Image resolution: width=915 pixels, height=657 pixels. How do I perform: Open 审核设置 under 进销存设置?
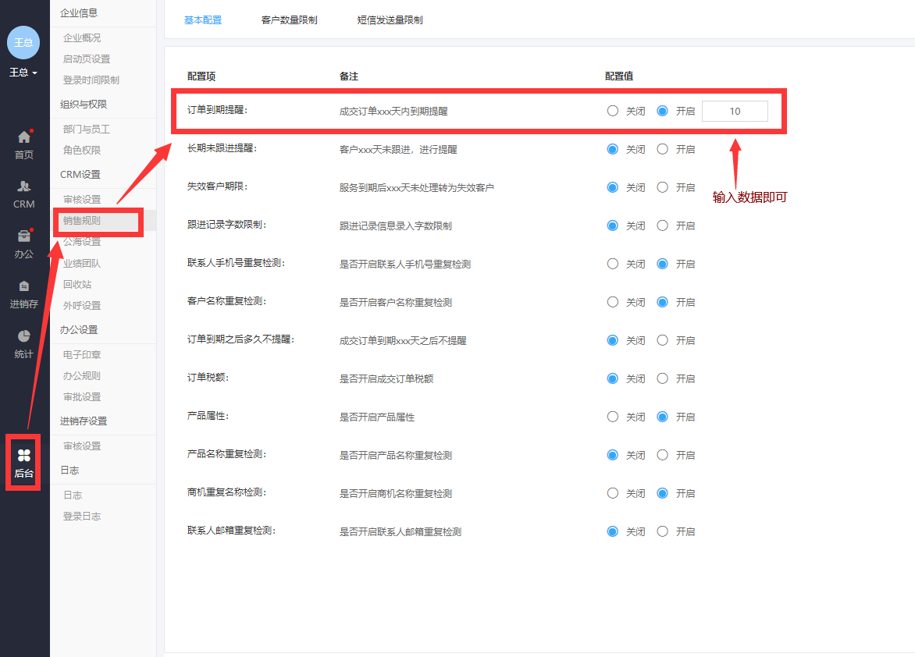[82, 446]
